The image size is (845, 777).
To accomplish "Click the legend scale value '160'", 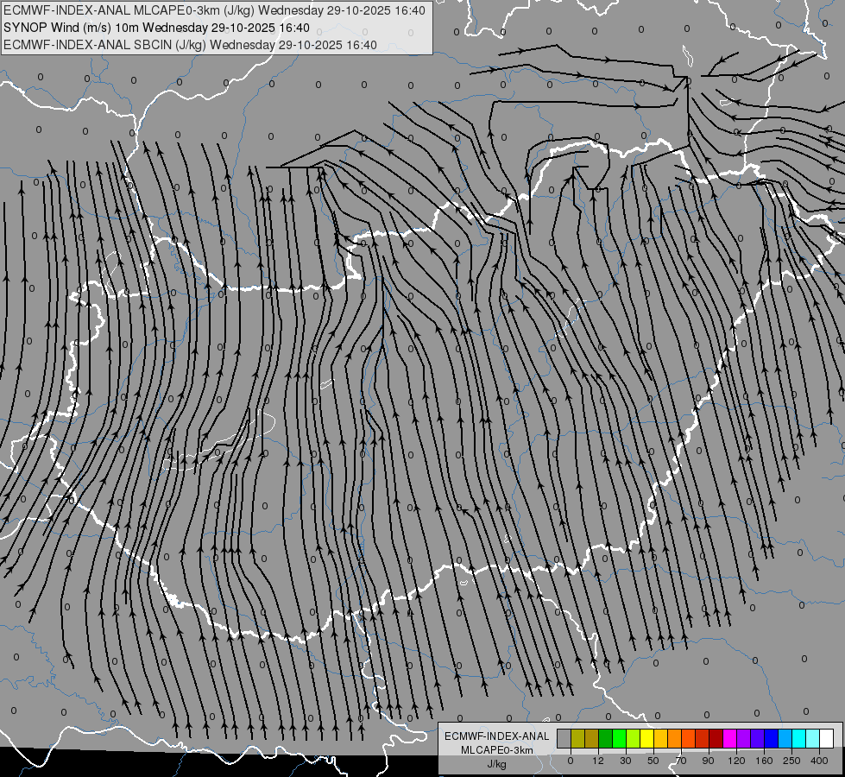I will click(764, 761).
